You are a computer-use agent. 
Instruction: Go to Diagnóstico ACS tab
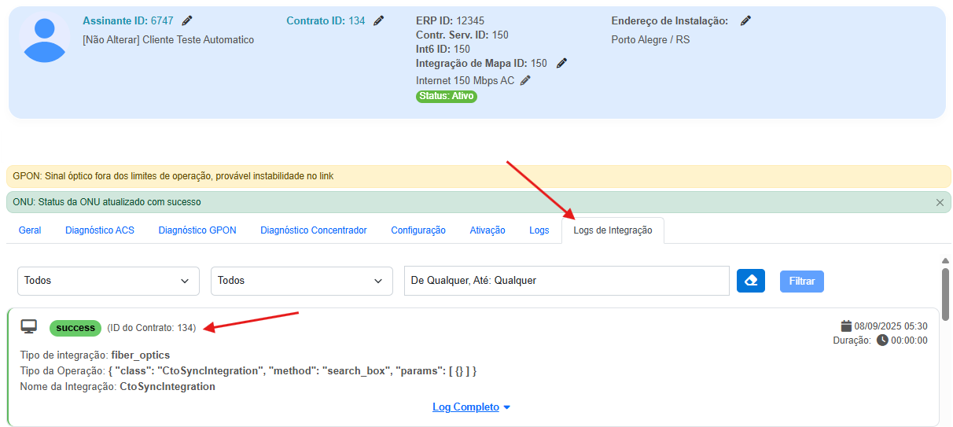point(100,230)
